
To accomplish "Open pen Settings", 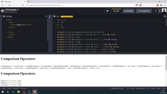I will pos(129,11).
